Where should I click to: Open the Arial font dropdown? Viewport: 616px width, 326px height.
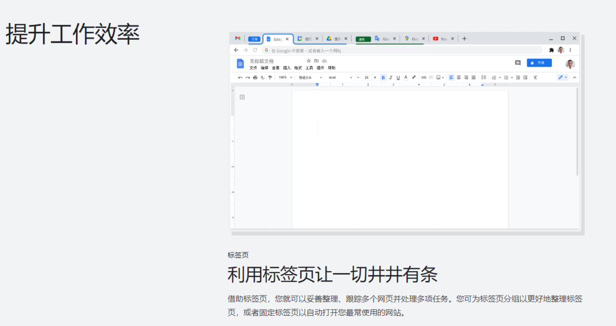[x=340, y=78]
